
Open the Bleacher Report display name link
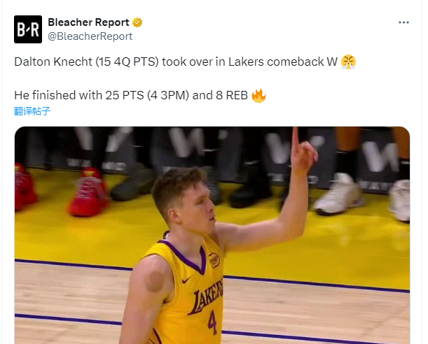pos(88,22)
